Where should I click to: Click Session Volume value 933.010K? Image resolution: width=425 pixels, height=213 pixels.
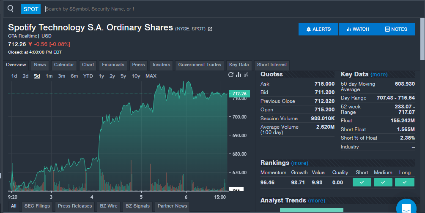pyautogui.click(x=323, y=119)
